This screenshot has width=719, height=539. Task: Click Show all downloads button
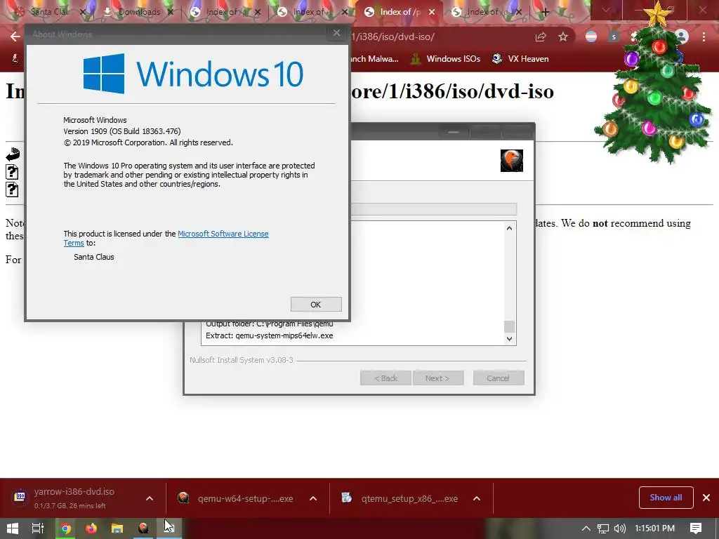click(666, 498)
